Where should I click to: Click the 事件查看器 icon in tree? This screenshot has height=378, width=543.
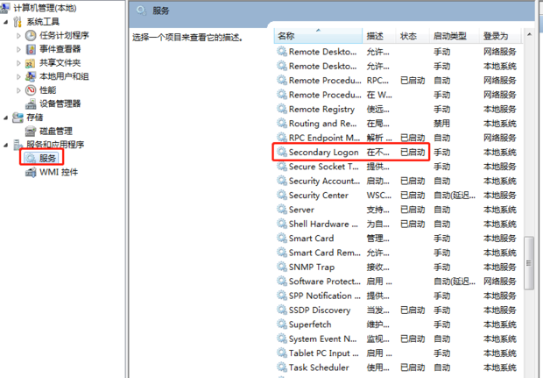32,49
